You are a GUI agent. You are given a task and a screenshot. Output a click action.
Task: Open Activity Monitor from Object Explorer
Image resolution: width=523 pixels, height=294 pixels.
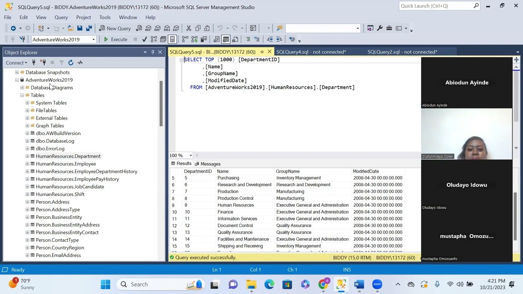coord(80,62)
